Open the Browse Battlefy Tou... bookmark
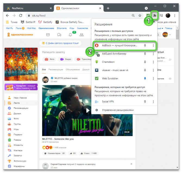 click(x=70, y=22)
